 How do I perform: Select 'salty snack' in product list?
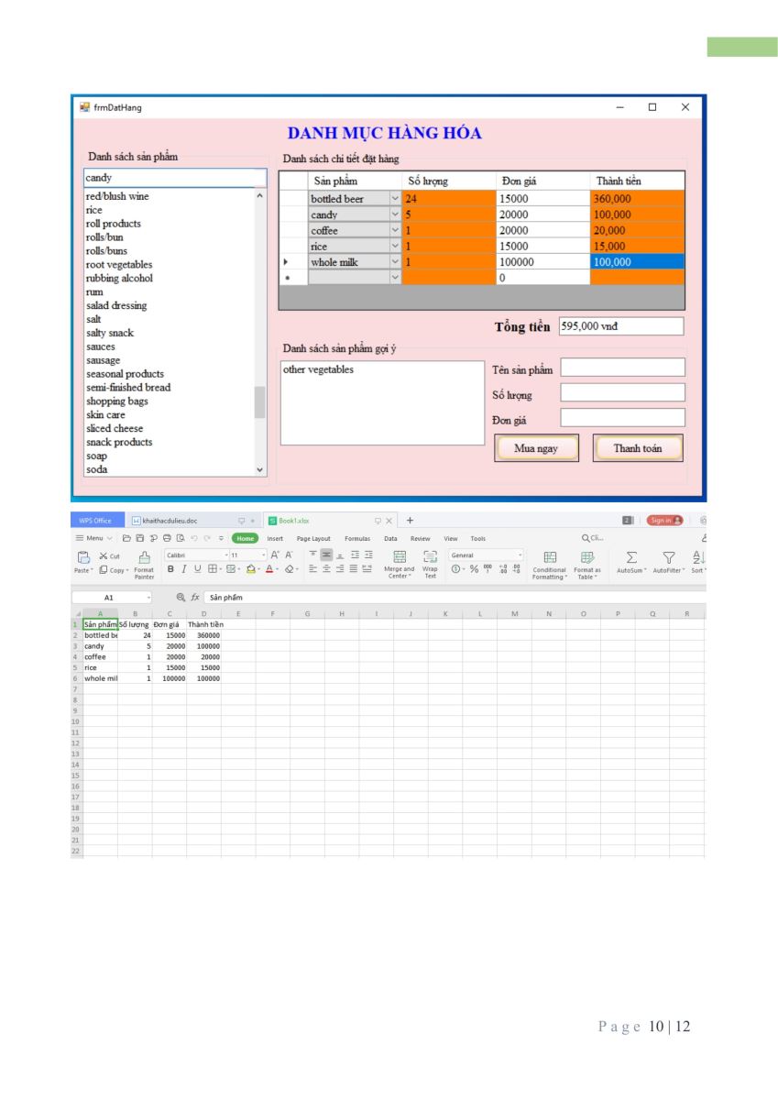tap(110, 333)
